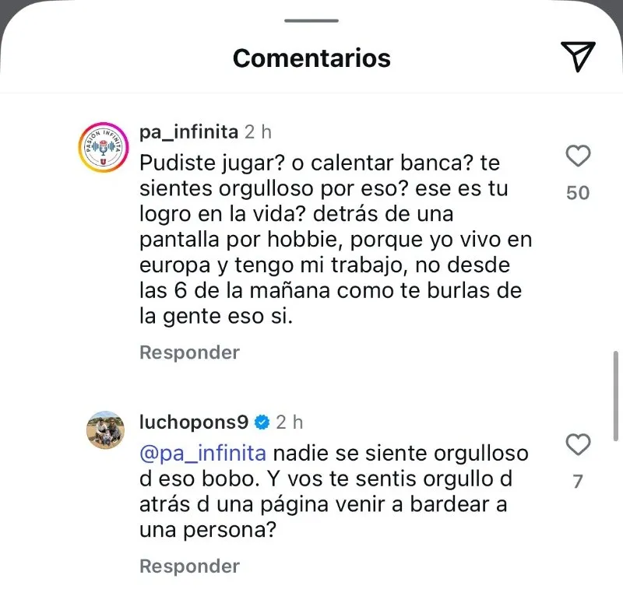Expand likes list by clicking the 7 count
623x603 pixels.
coord(578,481)
